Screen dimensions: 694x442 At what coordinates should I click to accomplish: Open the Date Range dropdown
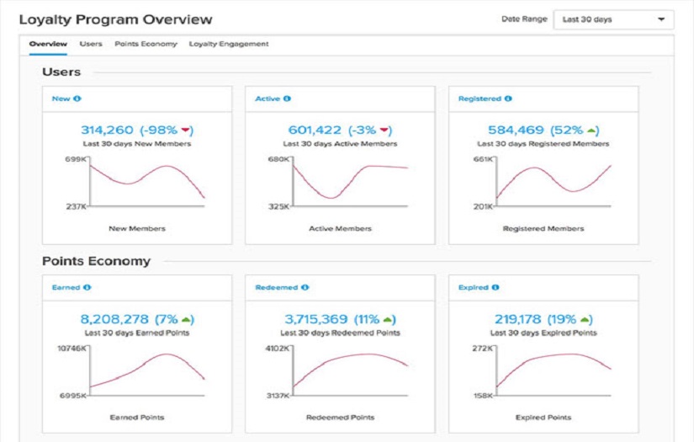(x=613, y=19)
